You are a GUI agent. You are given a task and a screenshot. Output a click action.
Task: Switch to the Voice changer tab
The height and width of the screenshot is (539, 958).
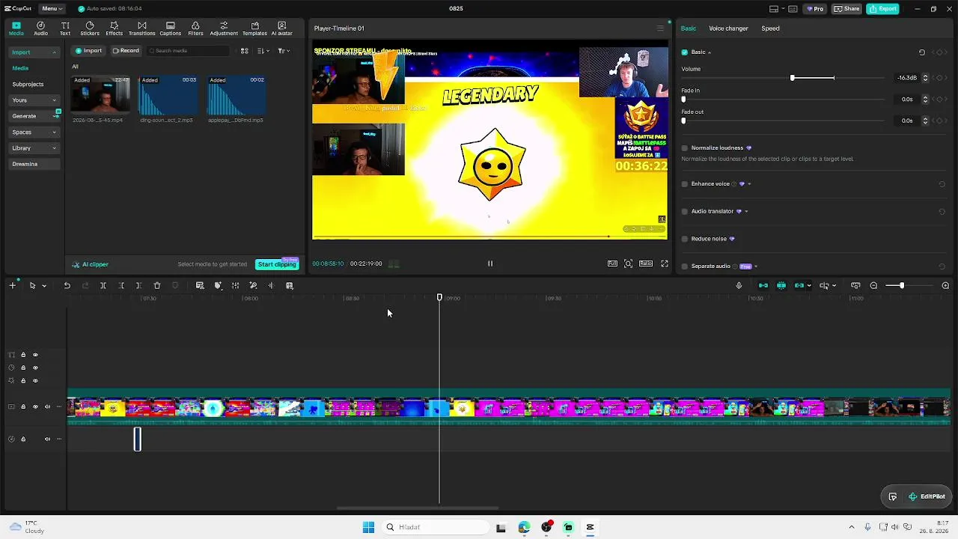coord(728,28)
